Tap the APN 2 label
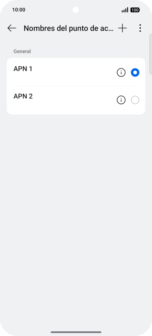 [x=23, y=96]
